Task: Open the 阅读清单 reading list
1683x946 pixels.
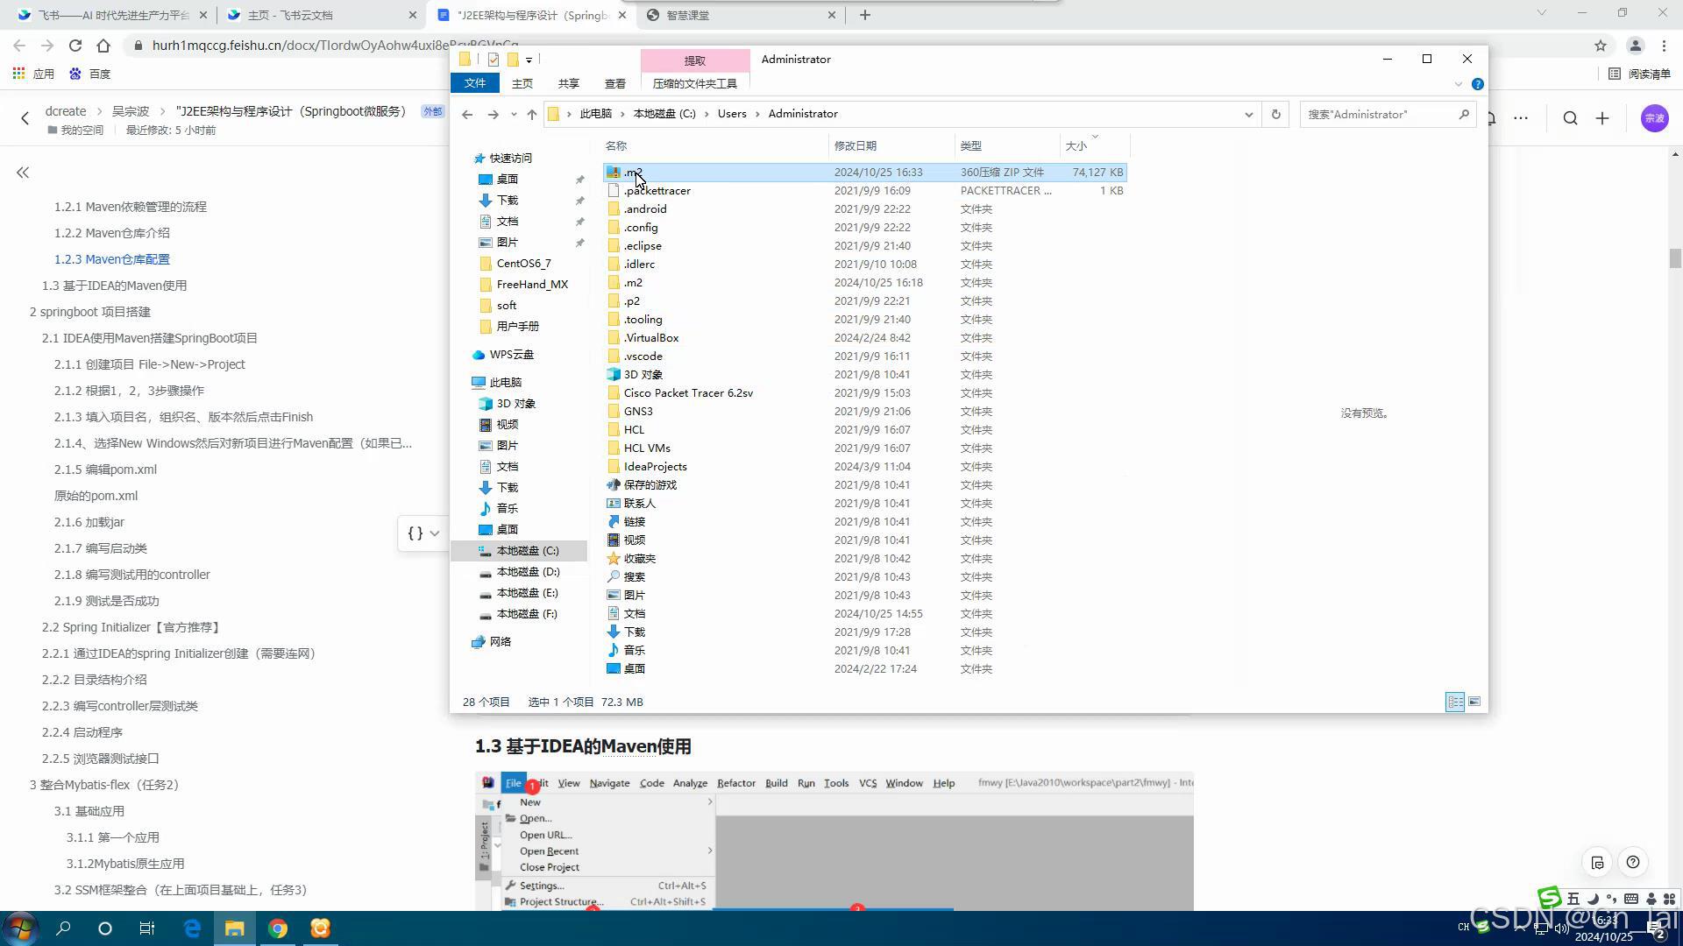Action: click(x=1640, y=74)
